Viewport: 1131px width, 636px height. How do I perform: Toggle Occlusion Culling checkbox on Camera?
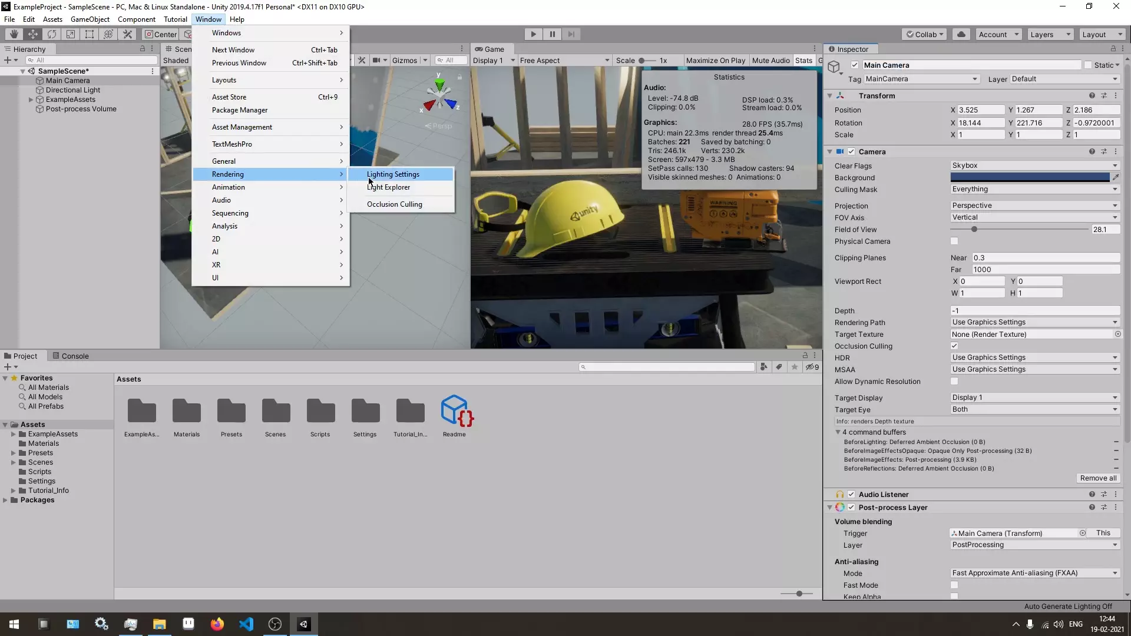pyautogui.click(x=954, y=346)
